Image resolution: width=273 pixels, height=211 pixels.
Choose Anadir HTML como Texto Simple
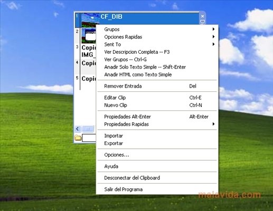point(157,74)
